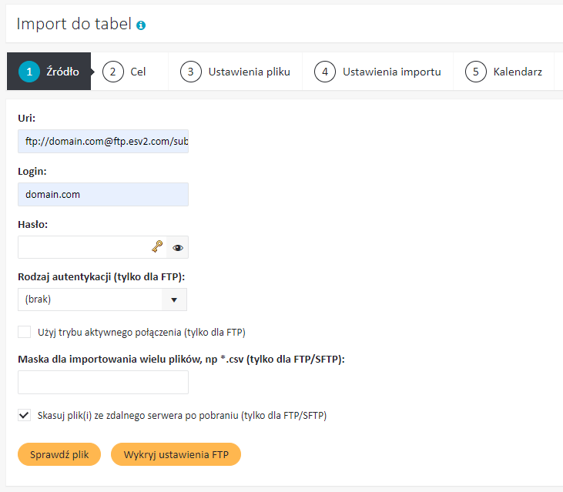Go to the Ustawienia importu tab
Screen dimensions: 563x492
click(x=377, y=72)
